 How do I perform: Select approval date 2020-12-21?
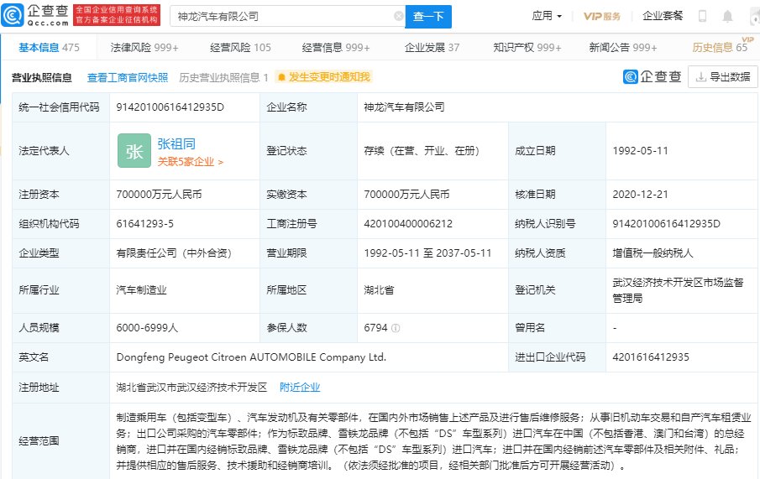pyautogui.click(x=640, y=195)
